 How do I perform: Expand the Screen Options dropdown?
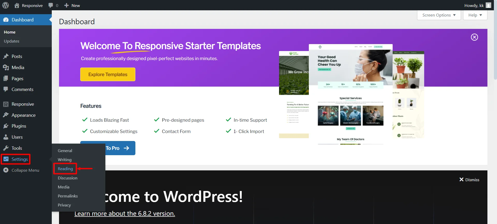[x=439, y=15]
